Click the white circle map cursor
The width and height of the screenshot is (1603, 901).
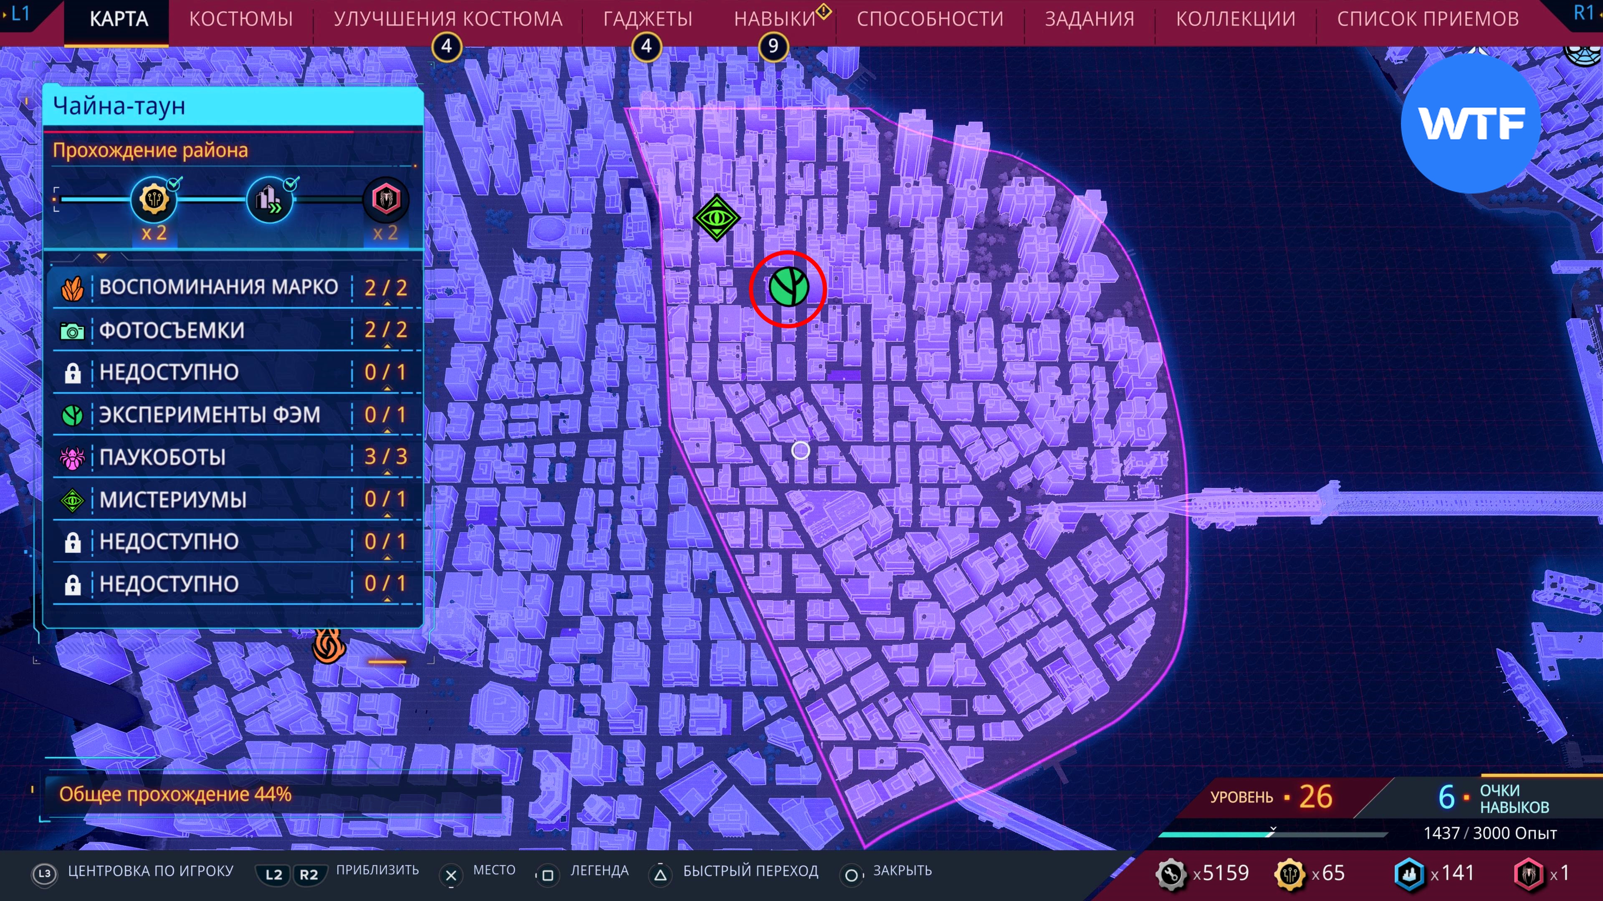coord(800,450)
